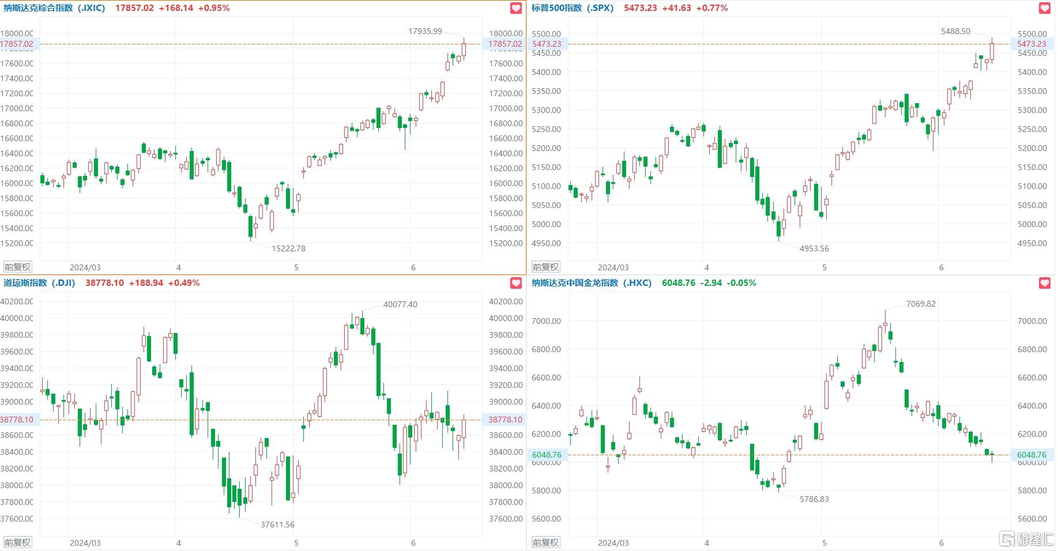Click IXIC high label 17935.99
This screenshot has width=1058, height=551.
coord(426,31)
